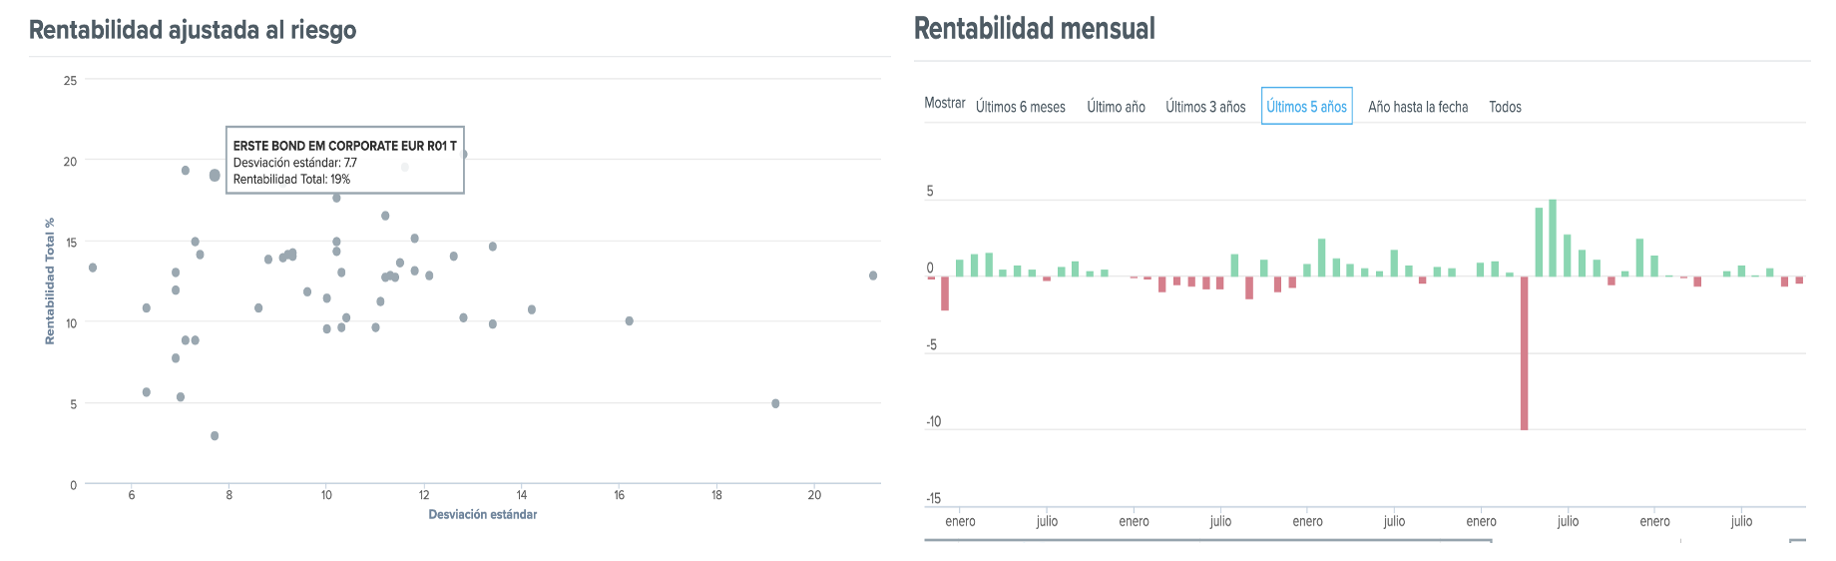1836x561 pixels.
Task: Show 'Últimos 3 años' monthly returns
Action: (x=1205, y=107)
